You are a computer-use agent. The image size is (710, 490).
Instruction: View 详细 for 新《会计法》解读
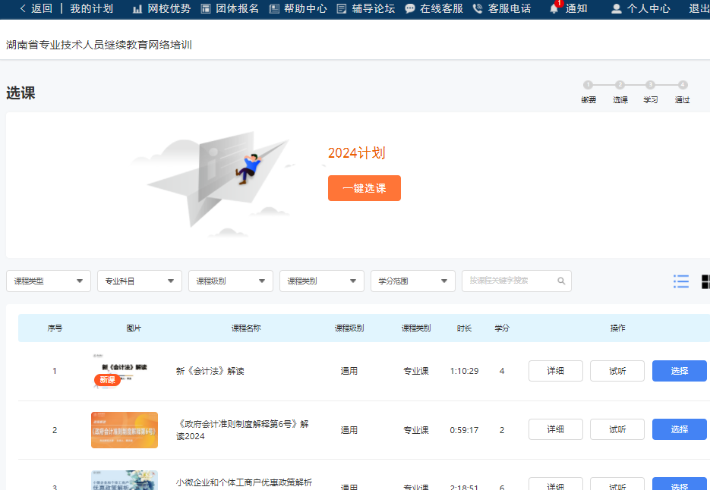pyautogui.click(x=556, y=371)
